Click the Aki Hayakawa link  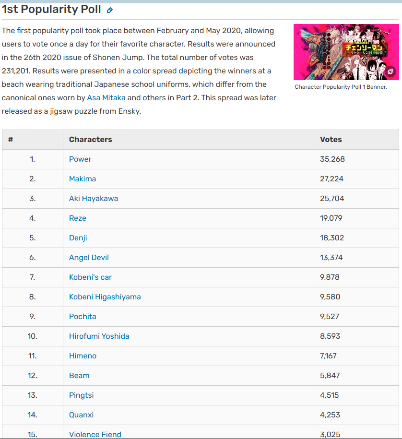(94, 199)
